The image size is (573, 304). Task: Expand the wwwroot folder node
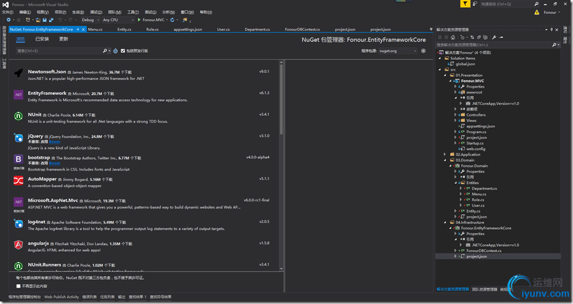click(x=455, y=92)
